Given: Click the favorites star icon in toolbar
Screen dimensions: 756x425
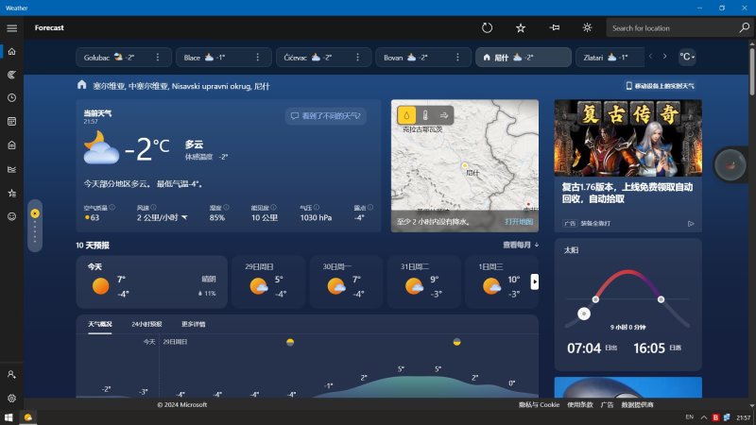Looking at the screenshot, I should click(521, 28).
